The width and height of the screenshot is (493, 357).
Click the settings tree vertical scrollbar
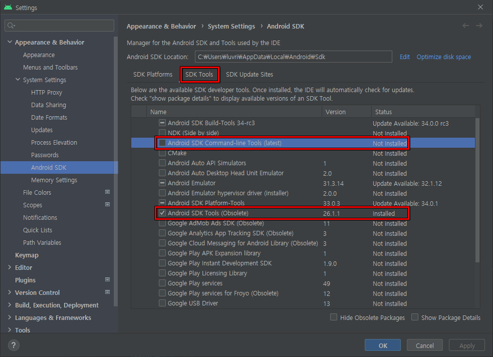(x=116, y=171)
